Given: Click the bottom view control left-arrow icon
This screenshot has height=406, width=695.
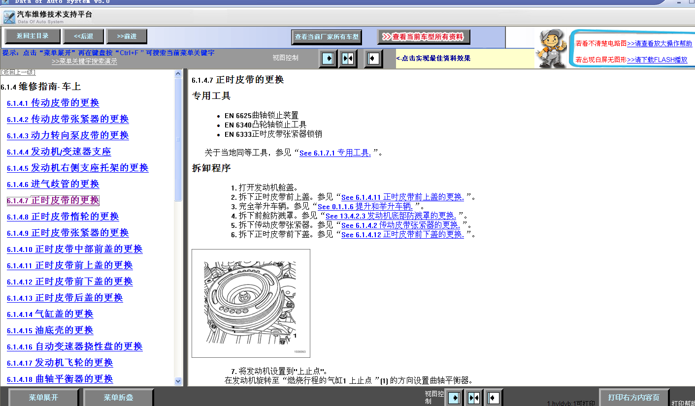Looking at the screenshot, I should pyautogui.click(x=494, y=398).
